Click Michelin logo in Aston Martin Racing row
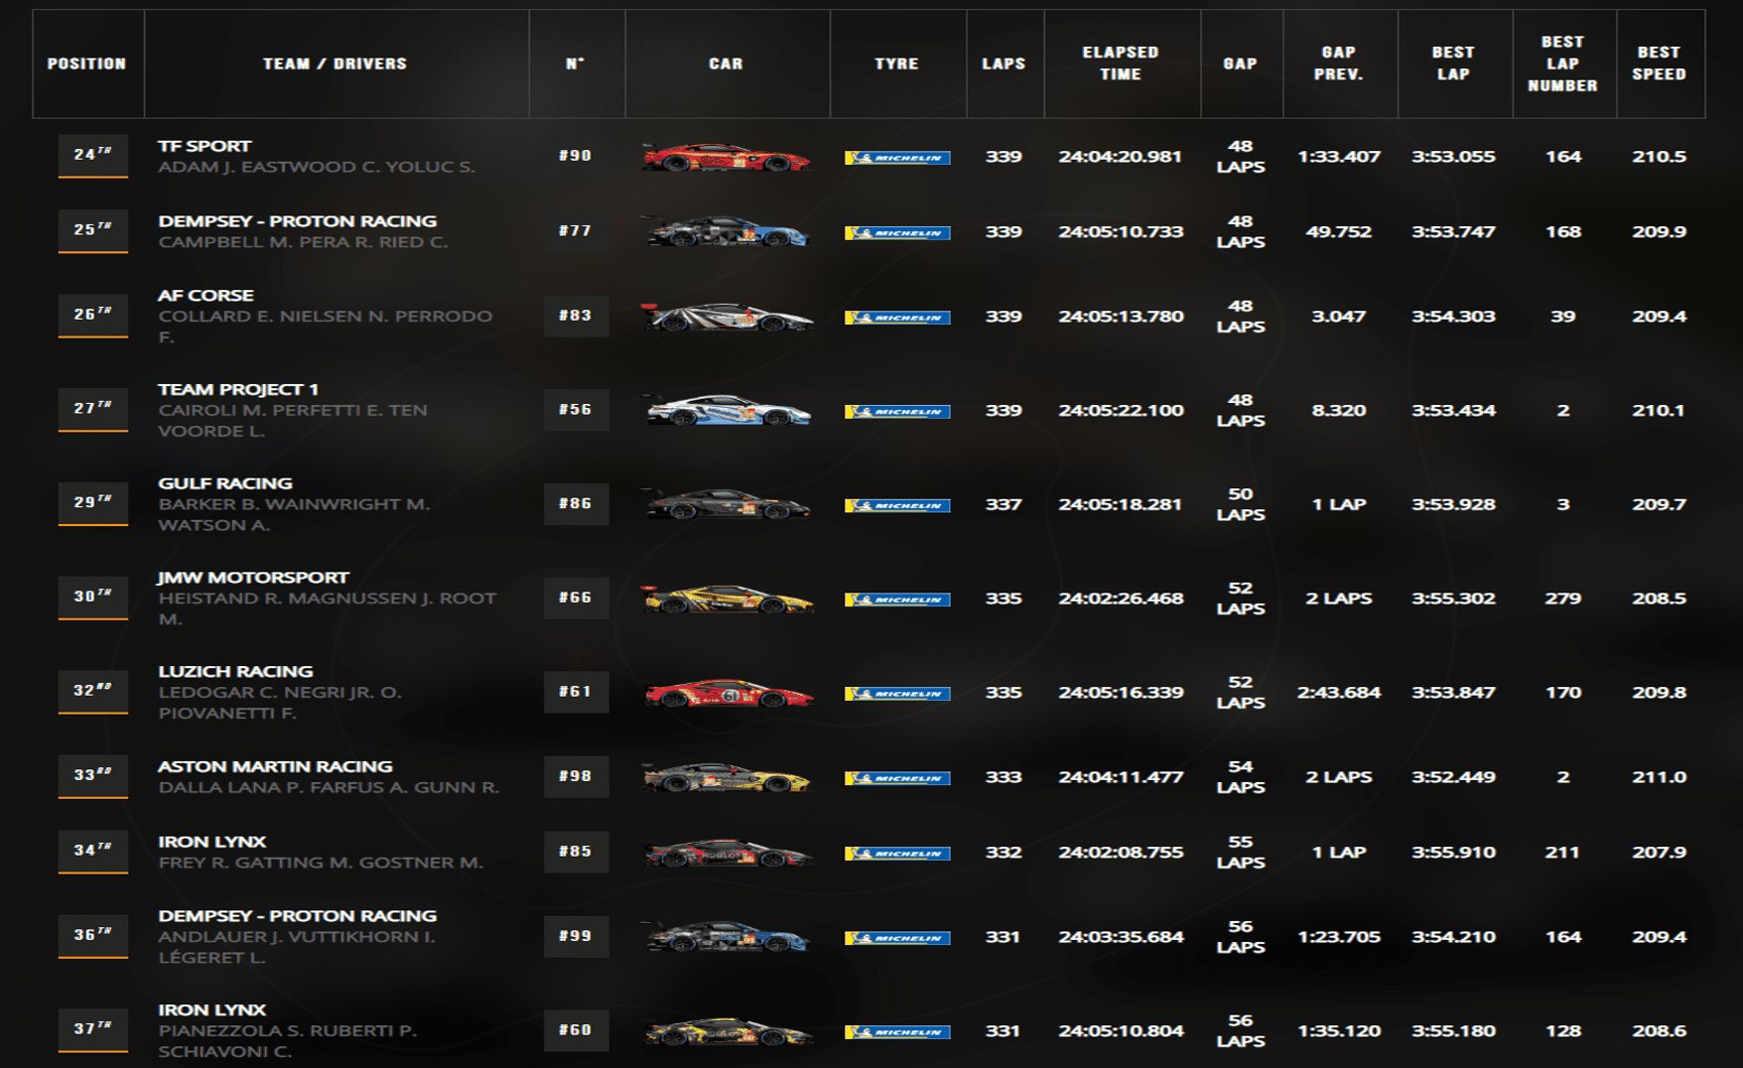The width and height of the screenshot is (1743, 1068). (897, 778)
